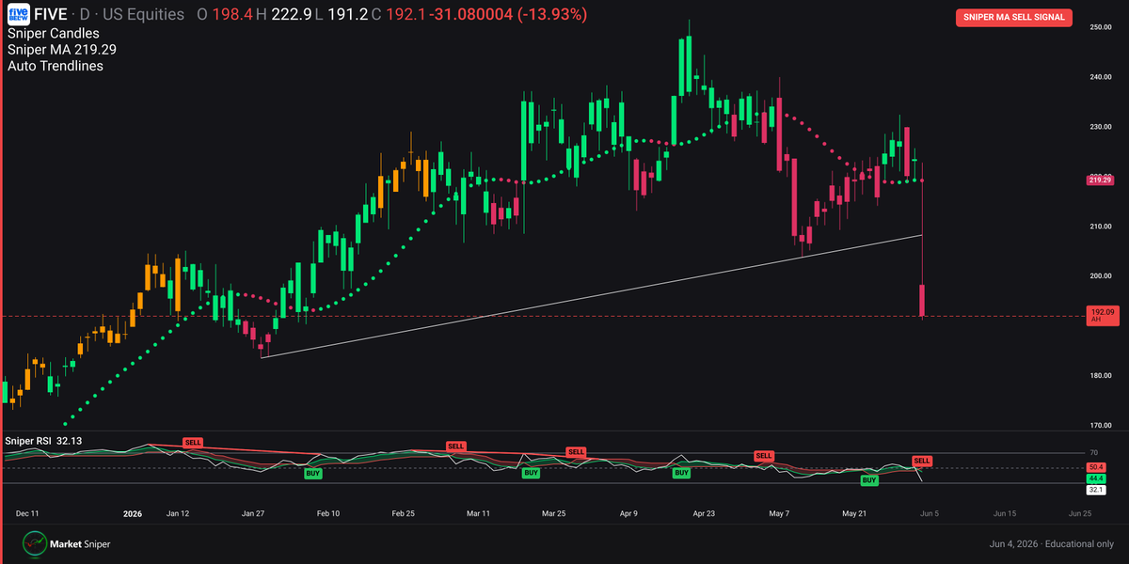Click the Mar 11 date label

coord(479,514)
